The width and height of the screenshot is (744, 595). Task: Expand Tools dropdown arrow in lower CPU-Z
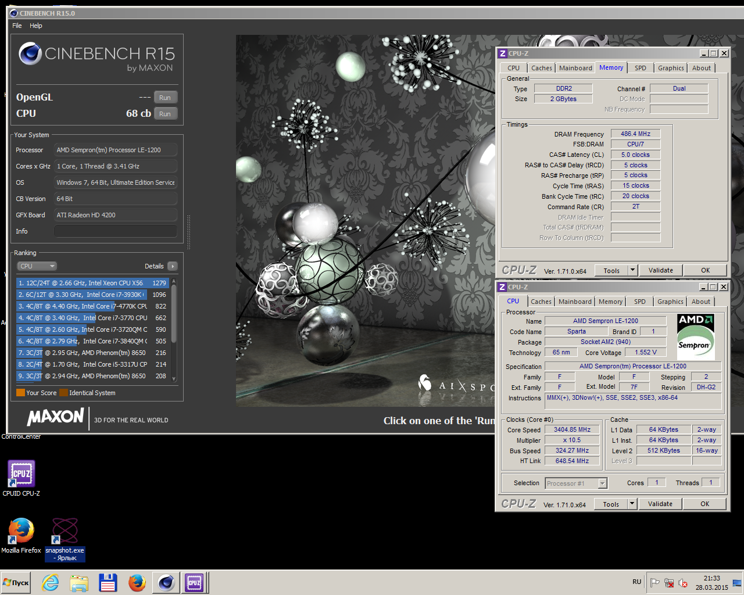pyautogui.click(x=632, y=504)
